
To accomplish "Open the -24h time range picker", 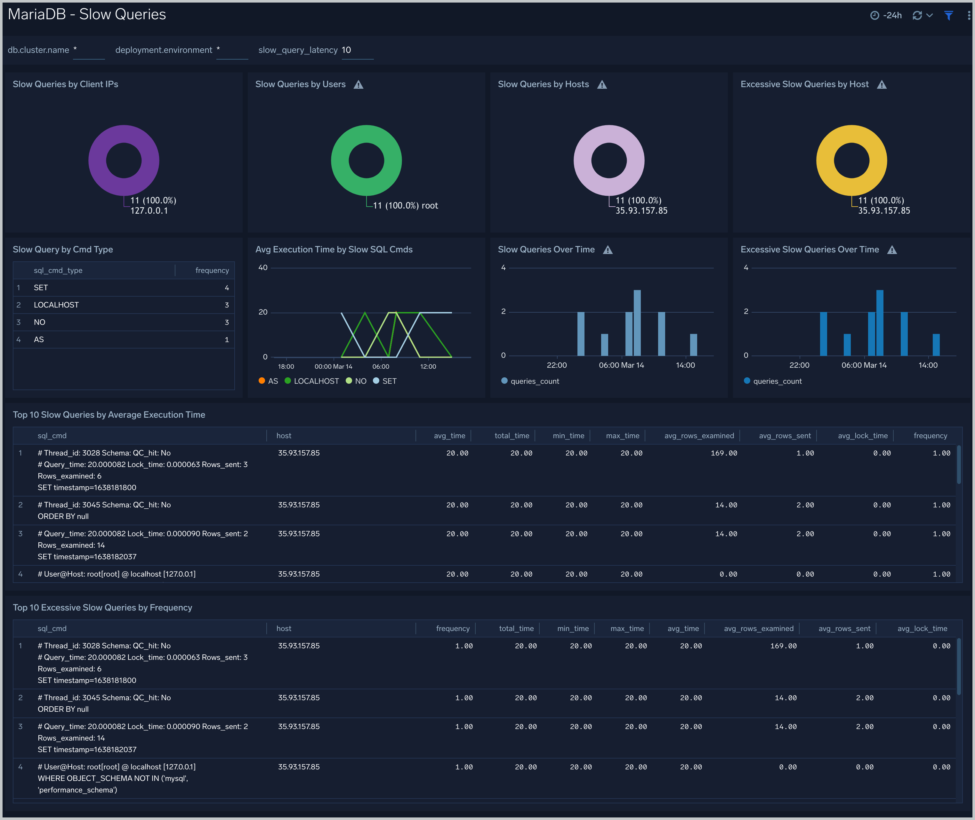I will pyautogui.click(x=885, y=15).
